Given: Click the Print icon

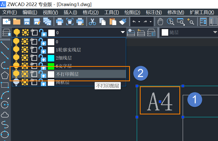Looking at the screenshot, I should 59,22.
